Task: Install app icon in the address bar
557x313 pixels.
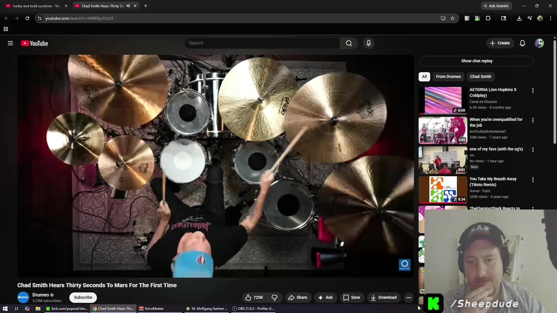Action: tap(443, 18)
